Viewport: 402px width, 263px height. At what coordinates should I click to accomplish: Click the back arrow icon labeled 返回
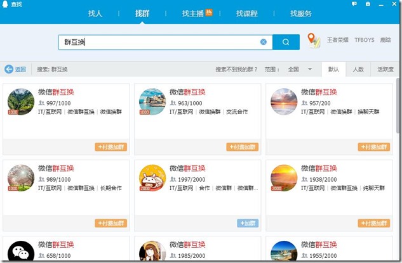pyautogui.click(x=15, y=70)
